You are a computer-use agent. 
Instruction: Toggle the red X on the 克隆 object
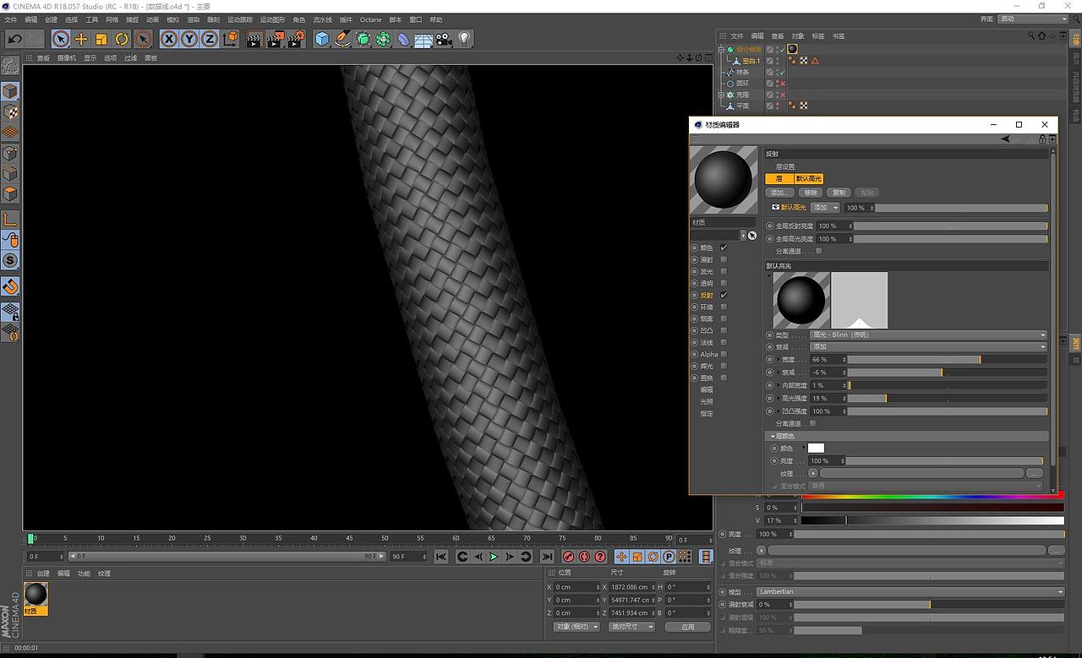pos(783,95)
